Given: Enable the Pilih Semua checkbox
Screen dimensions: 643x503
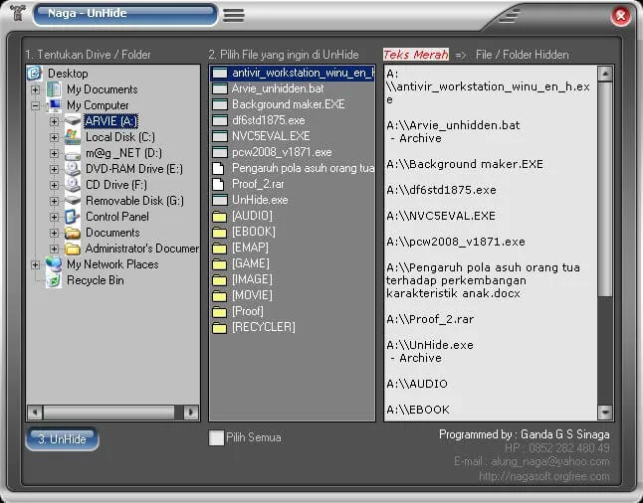Looking at the screenshot, I should tap(216, 437).
